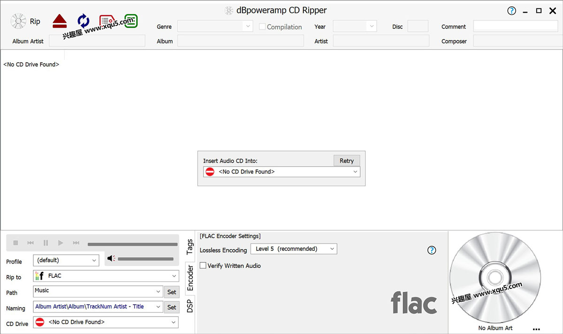Click the next track button

[x=76, y=243]
